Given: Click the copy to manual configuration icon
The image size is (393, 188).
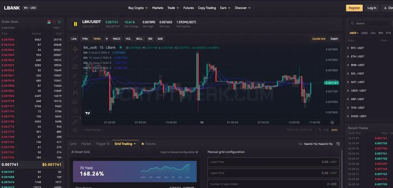Looking at the screenshot, I should pos(197,152).
